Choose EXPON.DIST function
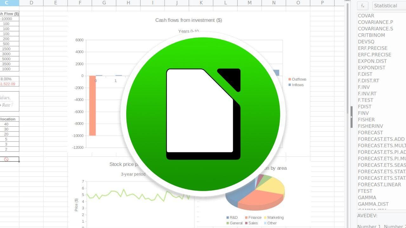Viewport: 406px width, 228px height. (372, 61)
